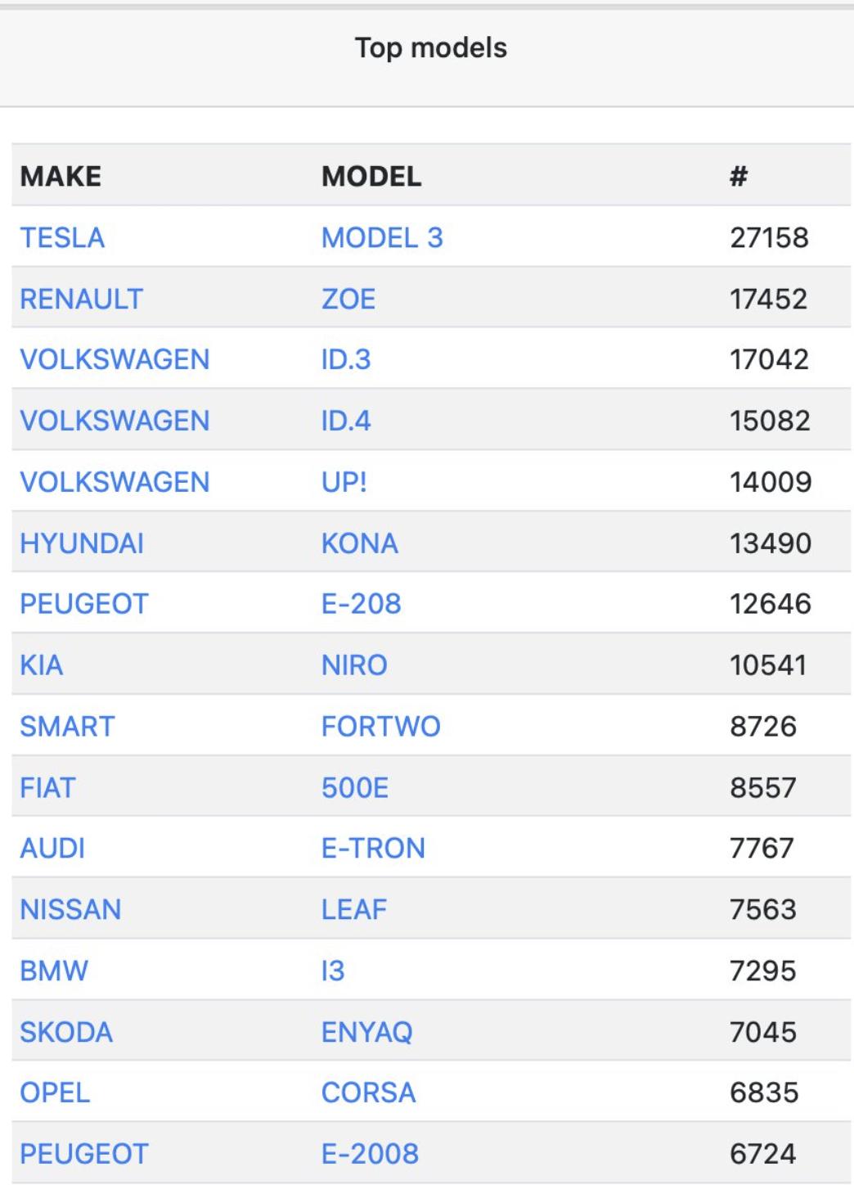The width and height of the screenshot is (854, 1185).
Task: Open the FORTWO model link
Action: [380, 727]
